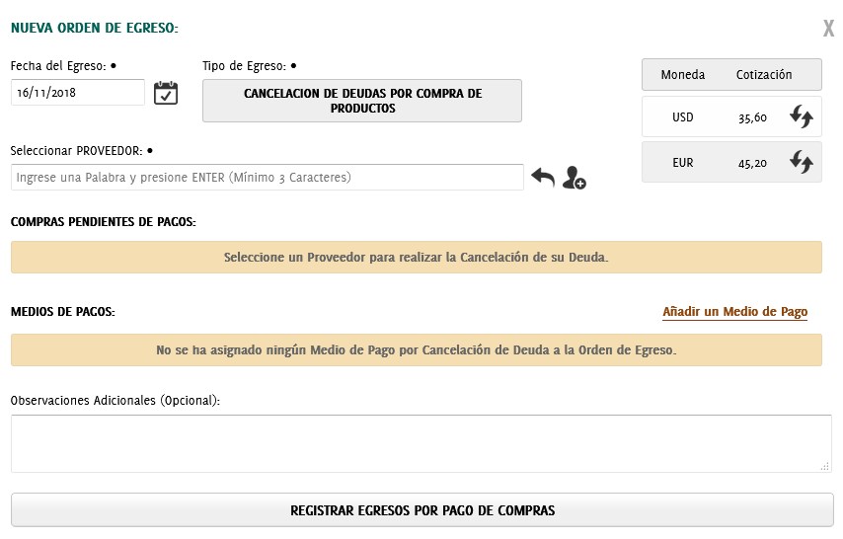Close the Nueva Orden de Egreso dialog
Screen dimensions: 843x539
pos(828,29)
